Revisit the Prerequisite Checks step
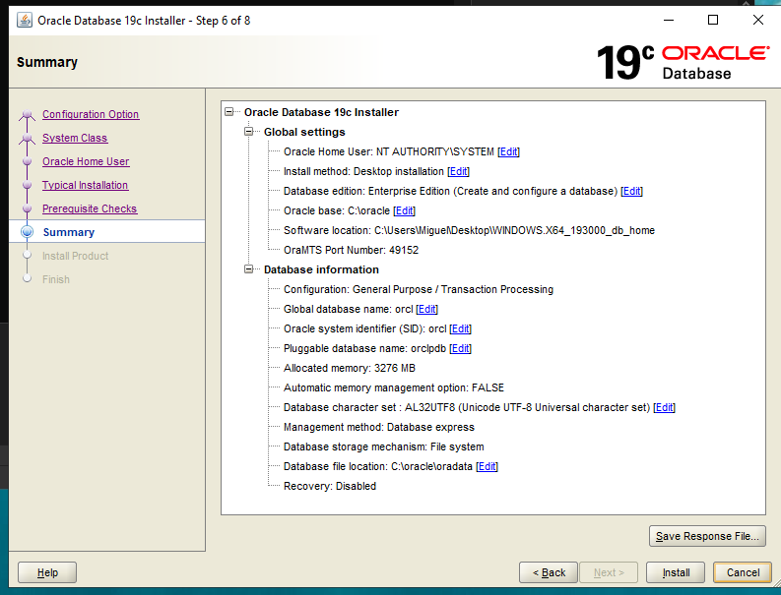This screenshot has width=781, height=595. tap(90, 208)
